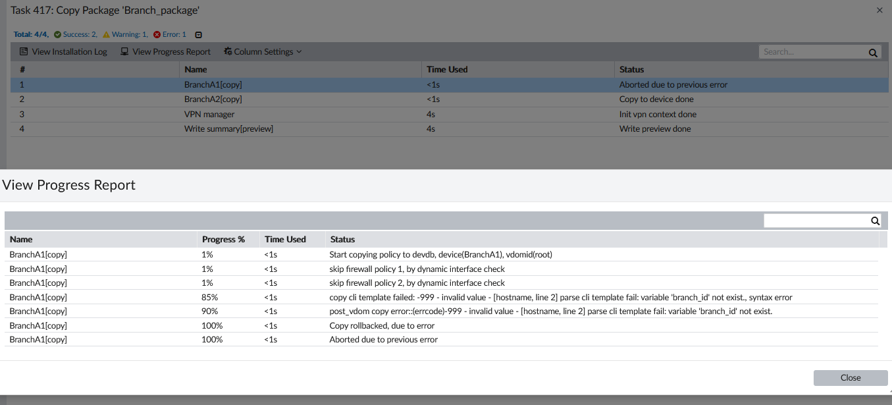Focus the task list Search field

pos(812,52)
